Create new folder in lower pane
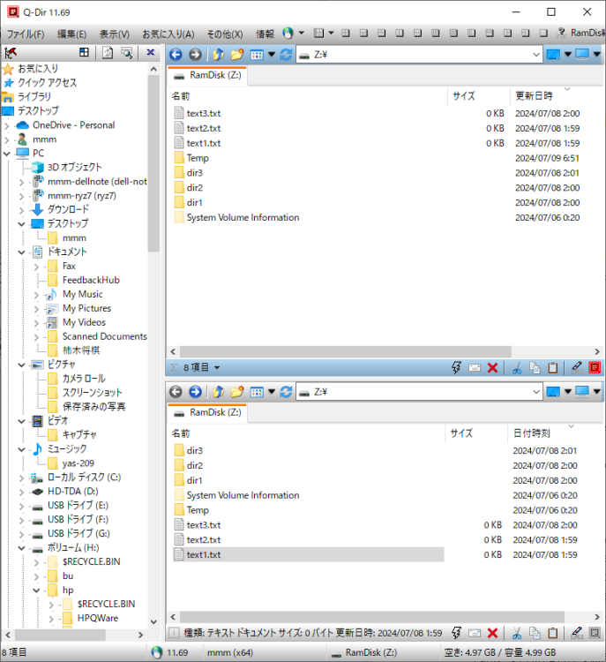The image size is (606, 662). [237, 392]
